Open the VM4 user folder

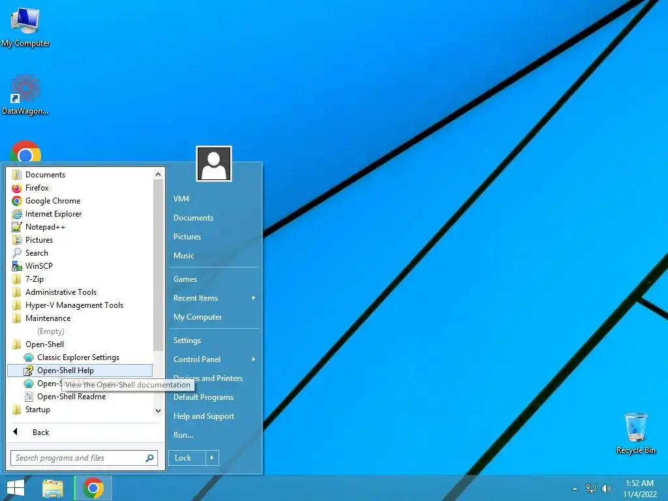click(x=214, y=199)
